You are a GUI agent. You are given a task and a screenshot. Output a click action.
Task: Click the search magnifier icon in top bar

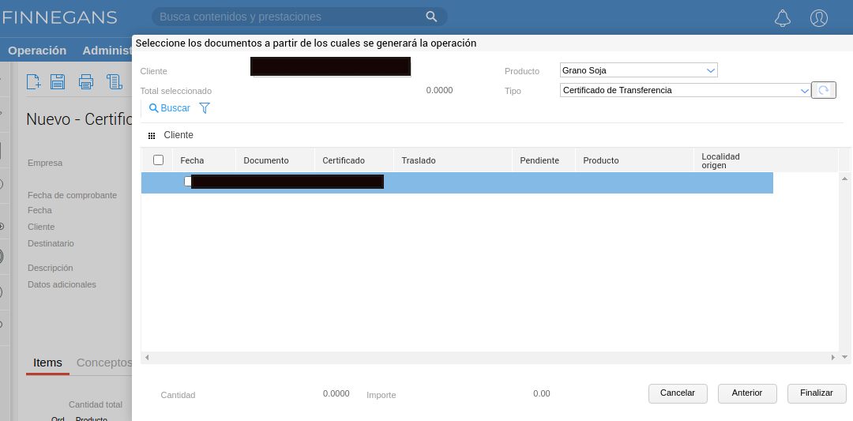(431, 17)
